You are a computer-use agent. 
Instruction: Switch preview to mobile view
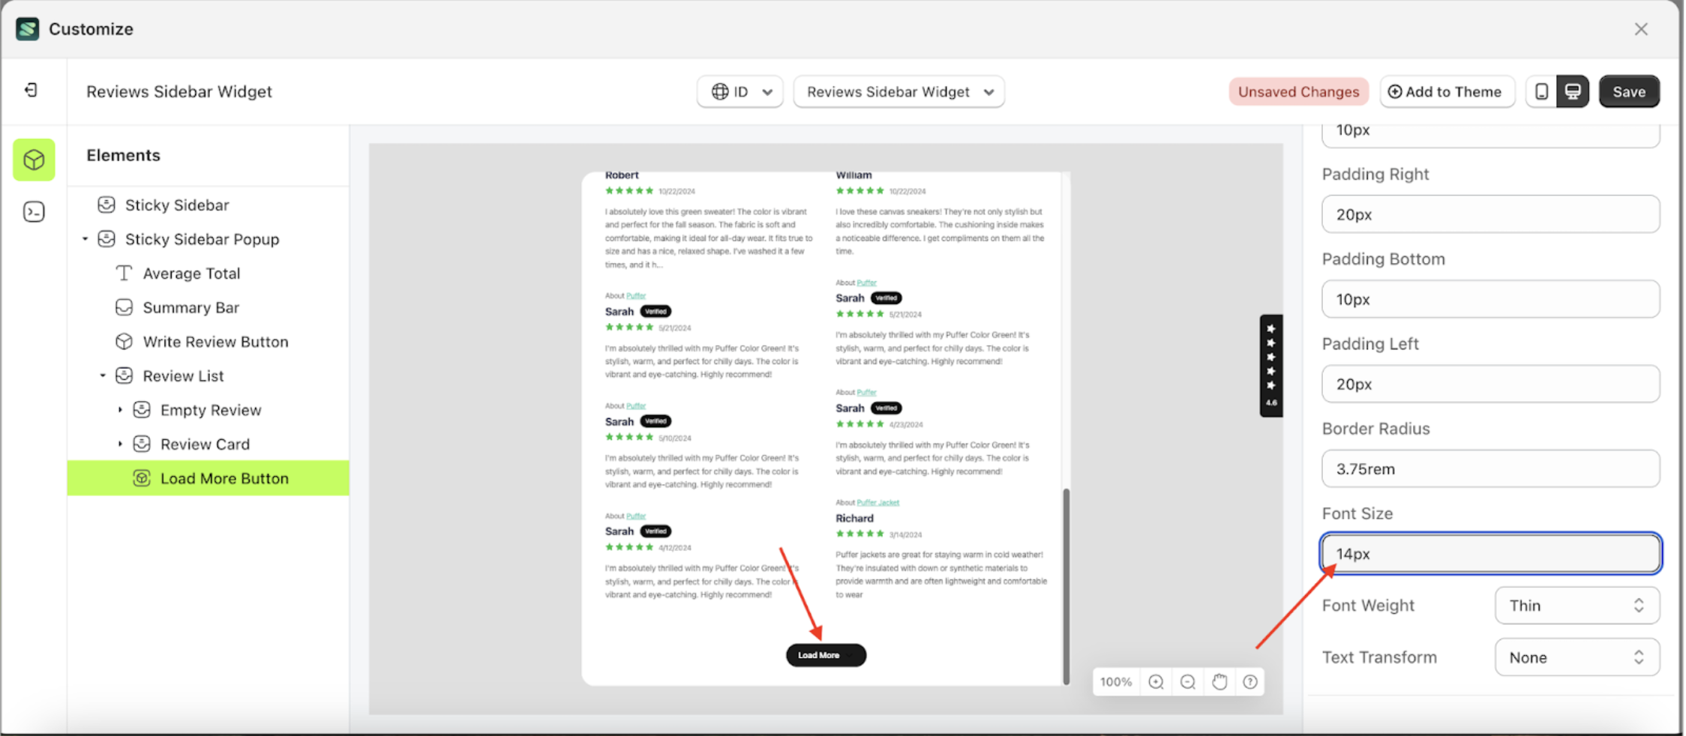(1542, 91)
